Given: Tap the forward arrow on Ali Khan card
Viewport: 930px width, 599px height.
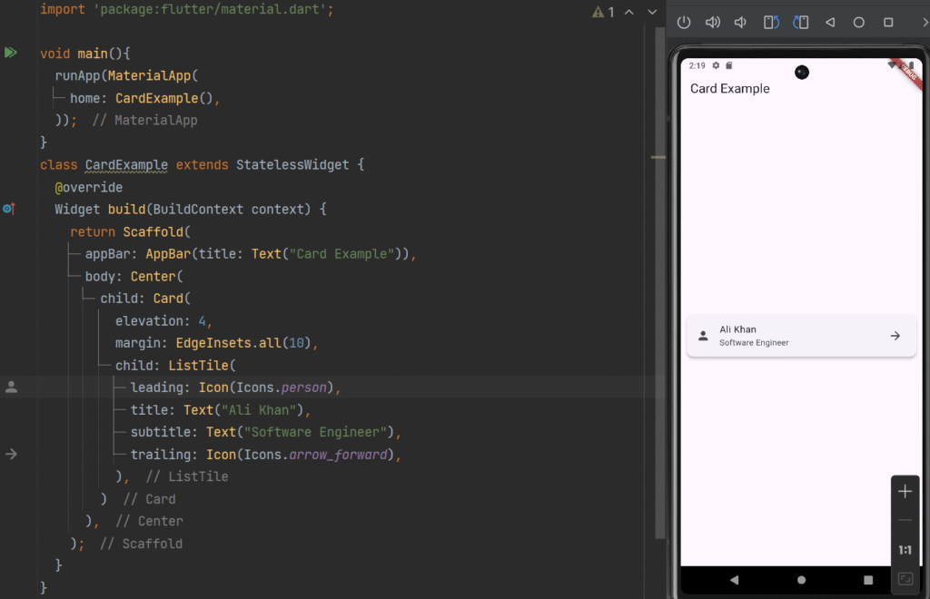Looking at the screenshot, I should [895, 336].
